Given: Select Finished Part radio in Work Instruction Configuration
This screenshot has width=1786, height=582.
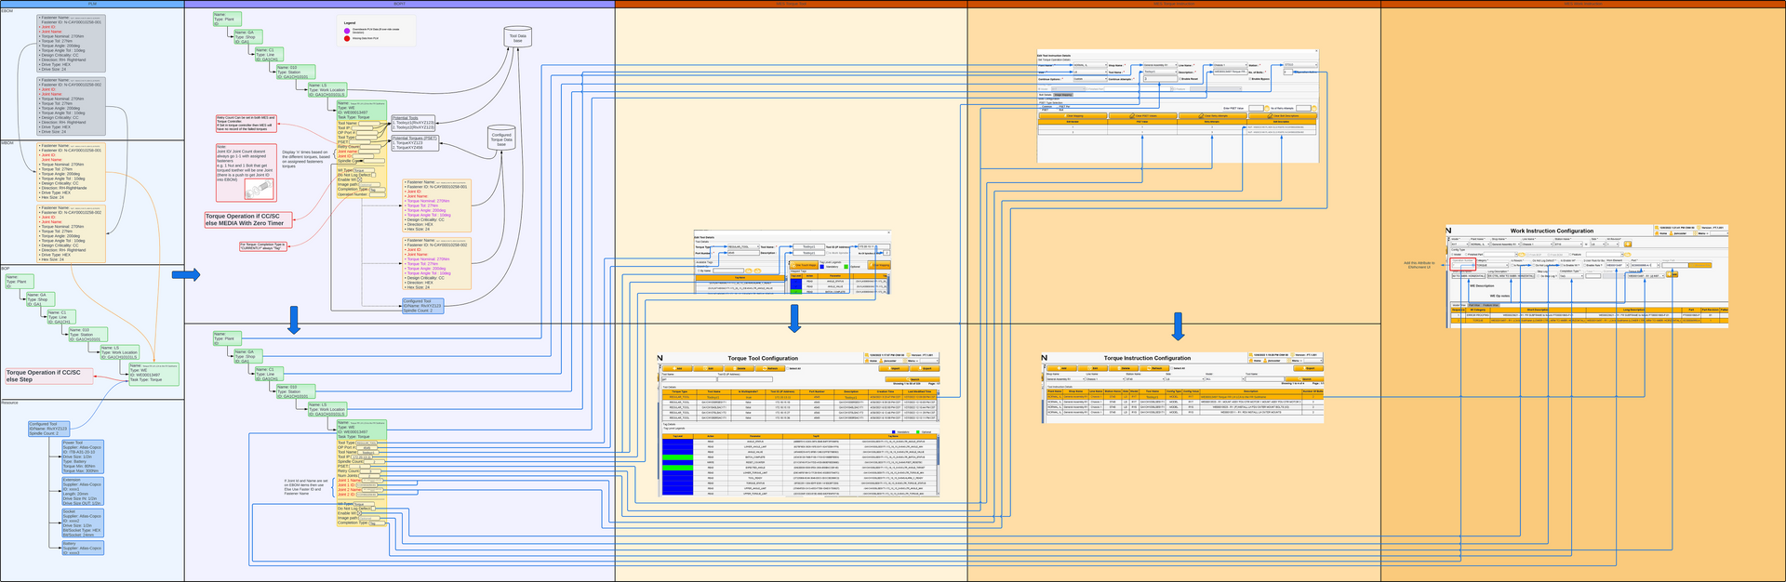Looking at the screenshot, I should [1466, 255].
